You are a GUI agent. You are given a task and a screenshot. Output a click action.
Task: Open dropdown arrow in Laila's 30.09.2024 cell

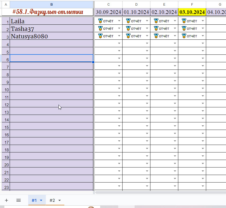pyautogui.click(x=119, y=21)
